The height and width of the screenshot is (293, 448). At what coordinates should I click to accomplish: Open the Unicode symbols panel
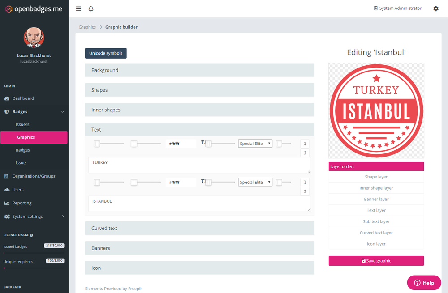pos(106,53)
